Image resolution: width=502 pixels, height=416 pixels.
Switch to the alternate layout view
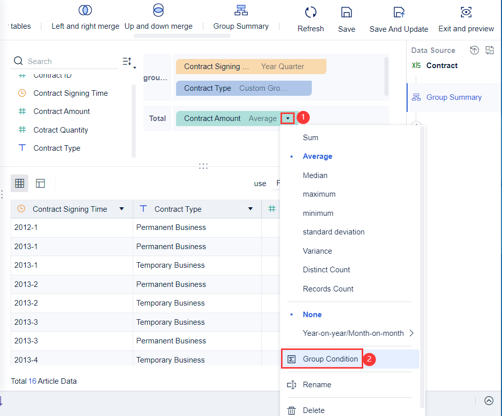tap(41, 184)
